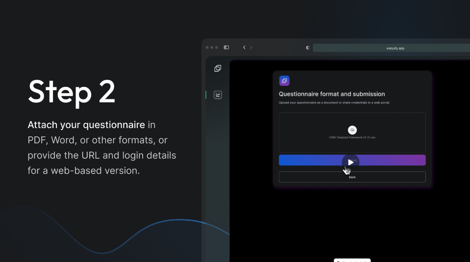Toggle the browser sidebar panel icon
Viewport: 470px width, 262px height.
(x=226, y=48)
